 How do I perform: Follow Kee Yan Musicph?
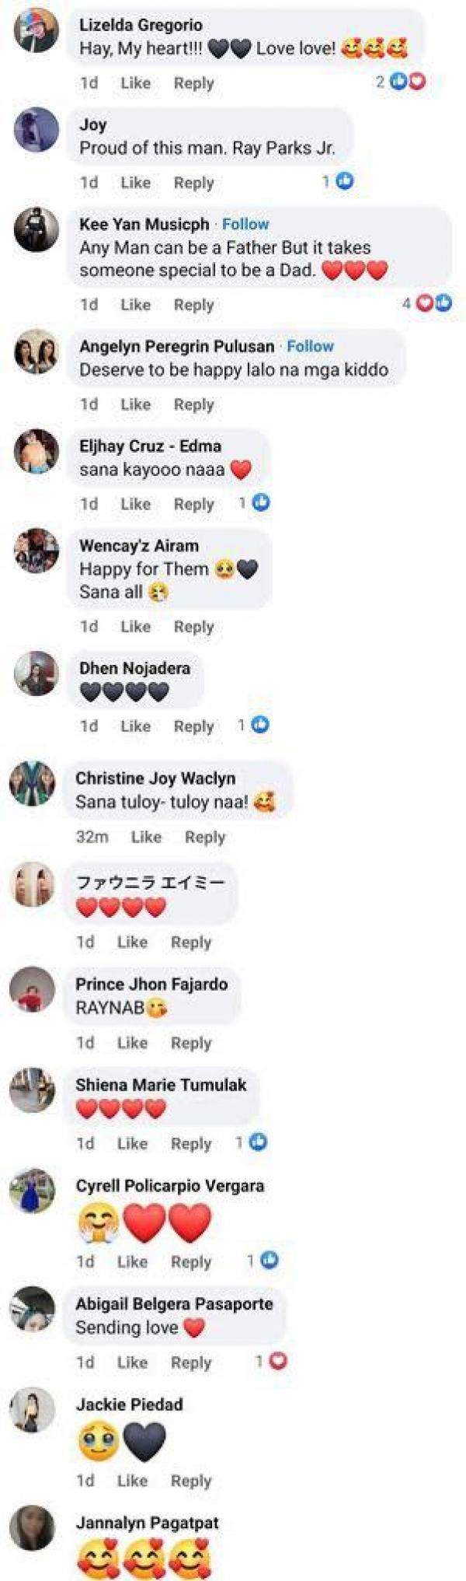(x=245, y=224)
